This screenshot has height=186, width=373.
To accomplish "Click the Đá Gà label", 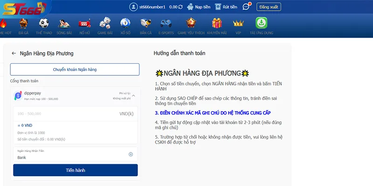I will coord(23,33).
